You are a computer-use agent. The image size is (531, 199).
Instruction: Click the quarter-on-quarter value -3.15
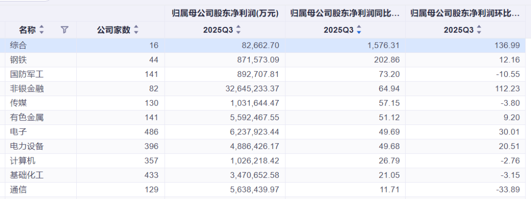[x=511, y=175]
